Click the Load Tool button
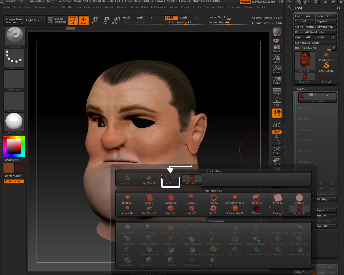 (303, 16)
